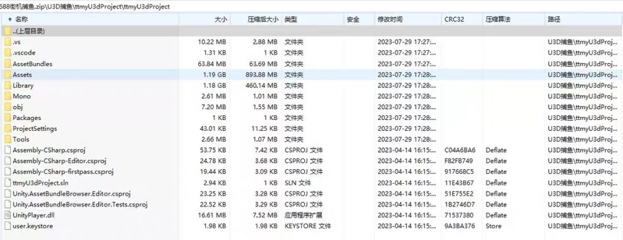This screenshot has width=623, height=240.
Task: Select the user.keystore file name
Action: 33,226
